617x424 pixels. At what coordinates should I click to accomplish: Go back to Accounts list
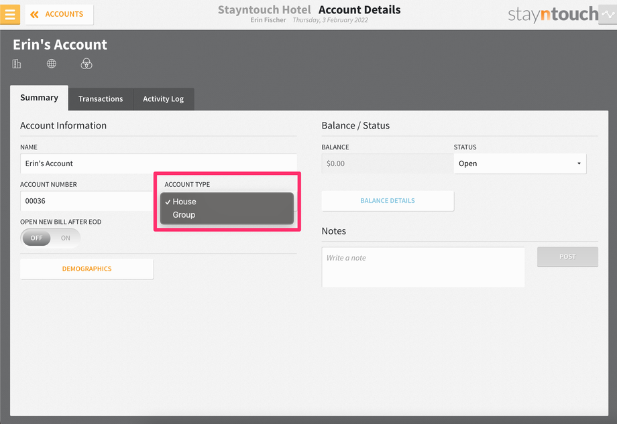(60, 15)
